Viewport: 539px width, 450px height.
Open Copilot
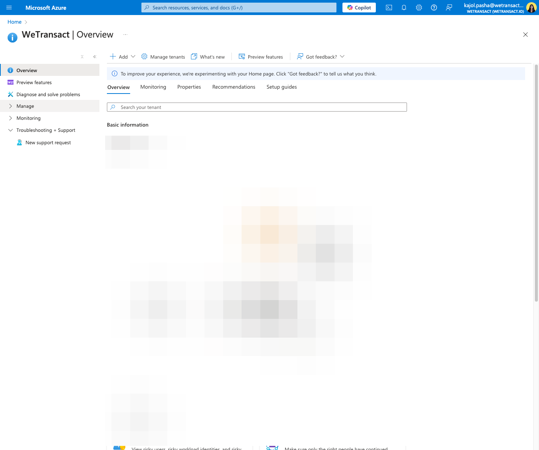coord(359,8)
